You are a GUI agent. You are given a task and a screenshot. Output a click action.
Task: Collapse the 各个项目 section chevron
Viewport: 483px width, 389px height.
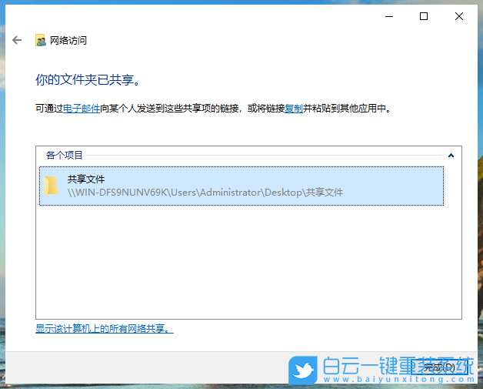coord(451,155)
